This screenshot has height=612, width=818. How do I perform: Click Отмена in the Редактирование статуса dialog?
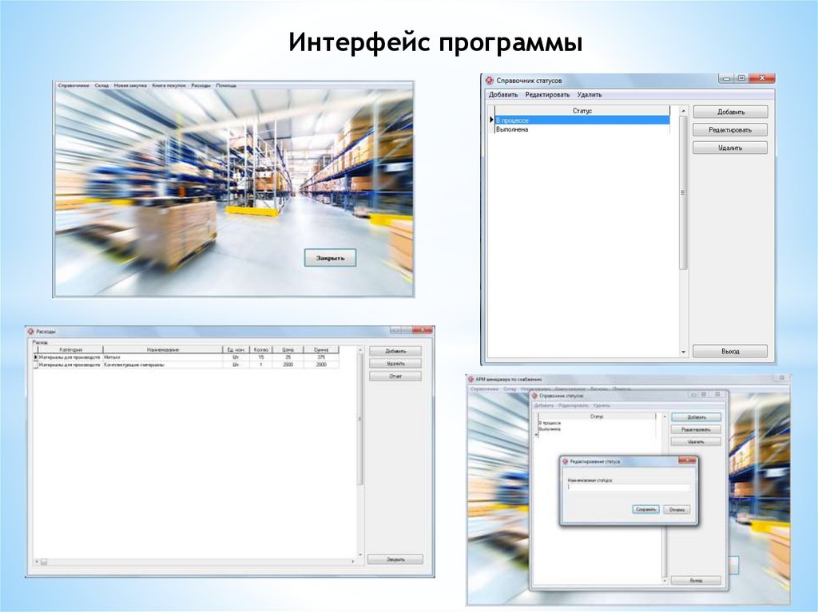coord(677,509)
